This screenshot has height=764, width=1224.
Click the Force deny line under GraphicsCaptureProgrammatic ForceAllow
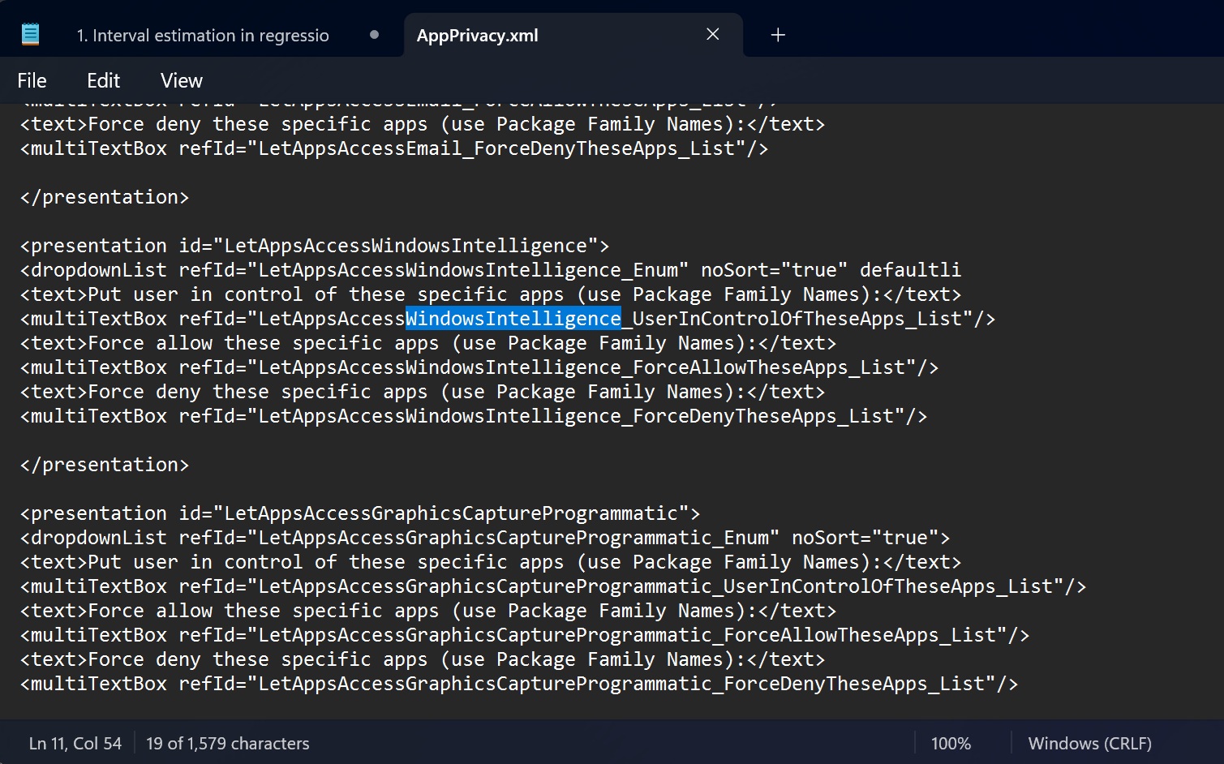[423, 659]
